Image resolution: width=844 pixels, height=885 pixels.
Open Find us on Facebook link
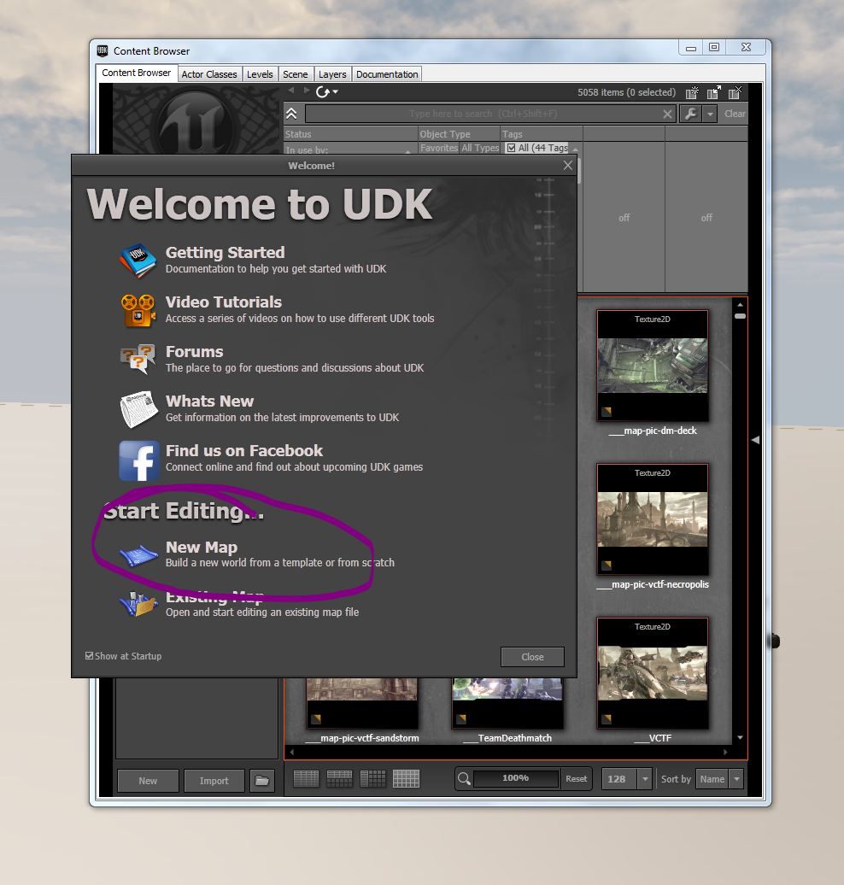[x=243, y=451]
